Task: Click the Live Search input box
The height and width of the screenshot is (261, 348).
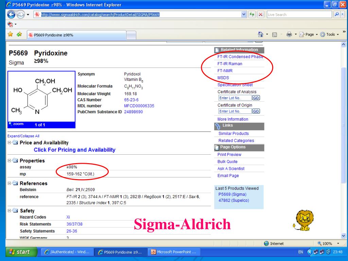Action: (x=299, y=15)
